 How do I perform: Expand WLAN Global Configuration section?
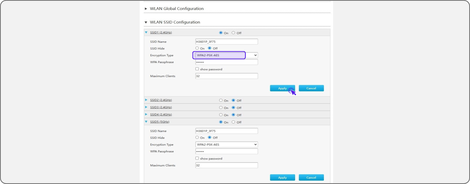146,9
